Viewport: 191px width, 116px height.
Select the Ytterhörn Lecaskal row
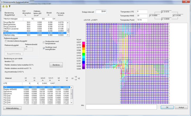point(35,29)
